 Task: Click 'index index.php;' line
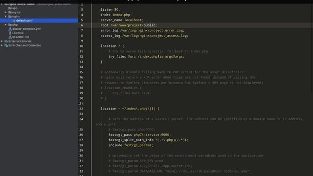[x=116, y=15]
